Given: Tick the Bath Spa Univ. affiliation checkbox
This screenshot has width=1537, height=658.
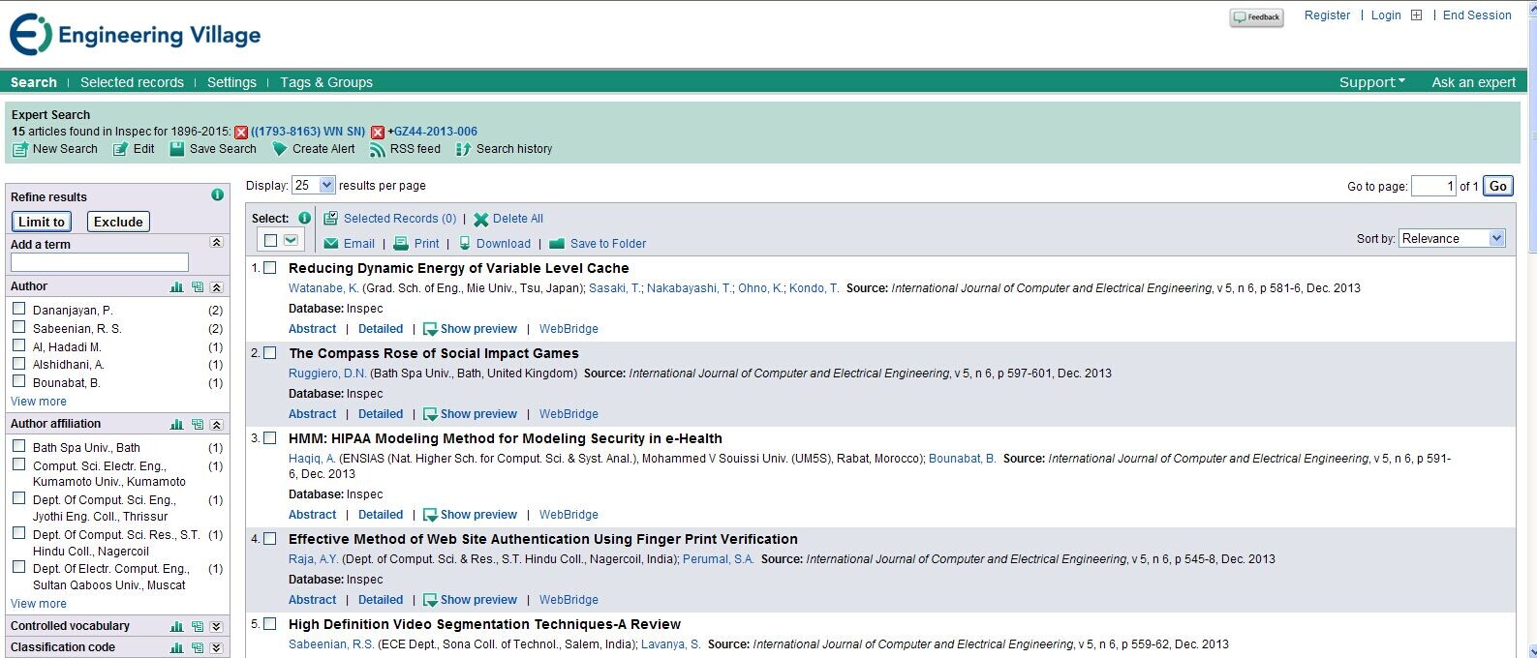Looking at the screenshot, I should click(19, 447).
